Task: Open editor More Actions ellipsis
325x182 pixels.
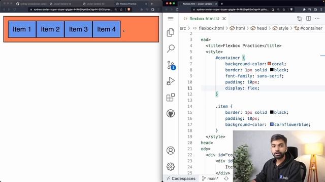Action: tap(317, 19)
